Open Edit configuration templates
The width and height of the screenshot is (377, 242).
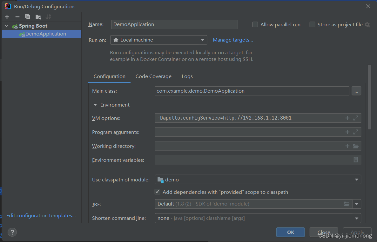41,215
